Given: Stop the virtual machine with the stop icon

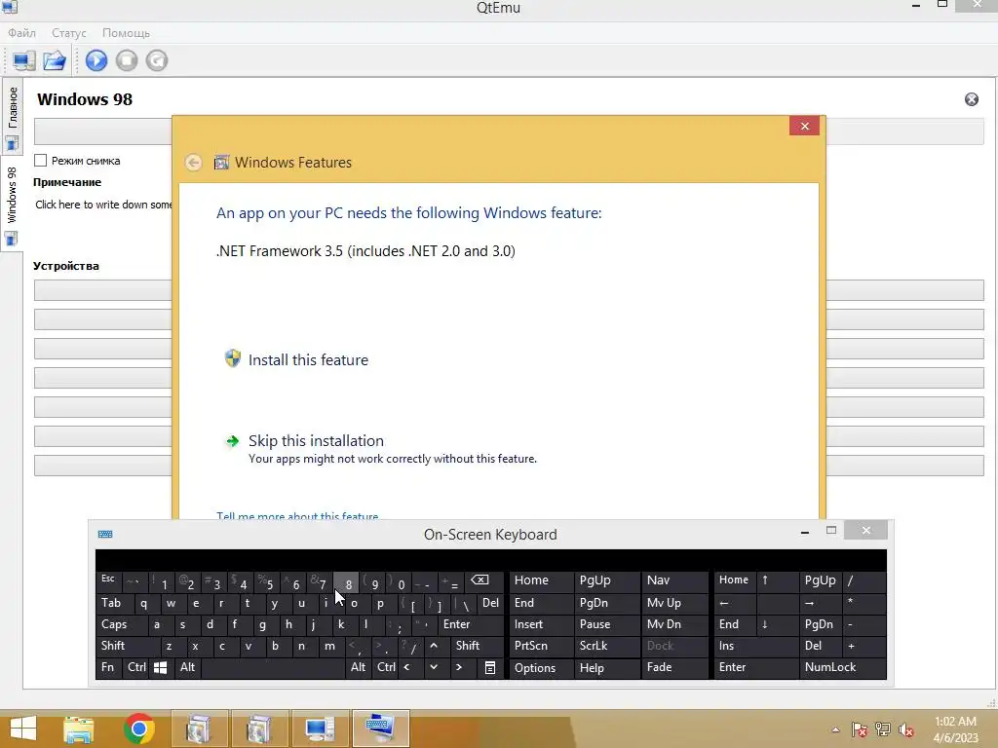Looking at the screenshot, I should 127,60.
